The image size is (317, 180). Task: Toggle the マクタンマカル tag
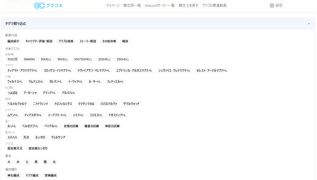(x=86, y=104)
